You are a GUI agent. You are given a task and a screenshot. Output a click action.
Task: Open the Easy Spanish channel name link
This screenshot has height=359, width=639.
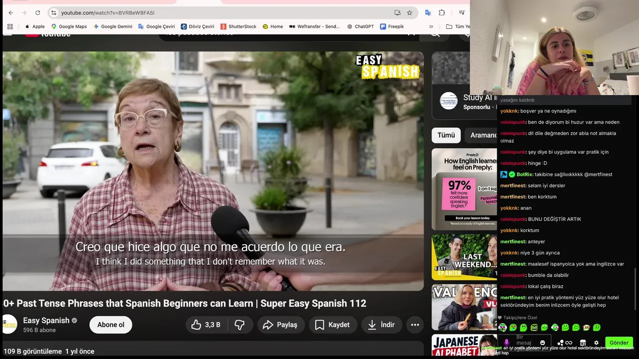coord(46,321)
